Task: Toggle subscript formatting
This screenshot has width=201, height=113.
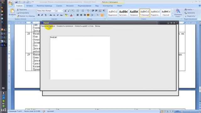Action: [54, 15]
